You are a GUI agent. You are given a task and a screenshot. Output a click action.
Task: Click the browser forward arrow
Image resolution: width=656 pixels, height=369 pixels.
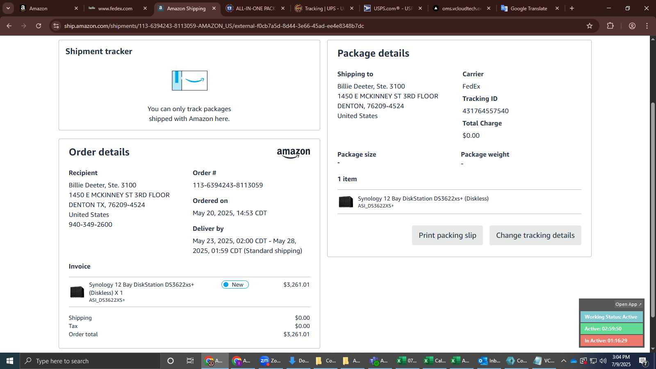click(24, 26)
